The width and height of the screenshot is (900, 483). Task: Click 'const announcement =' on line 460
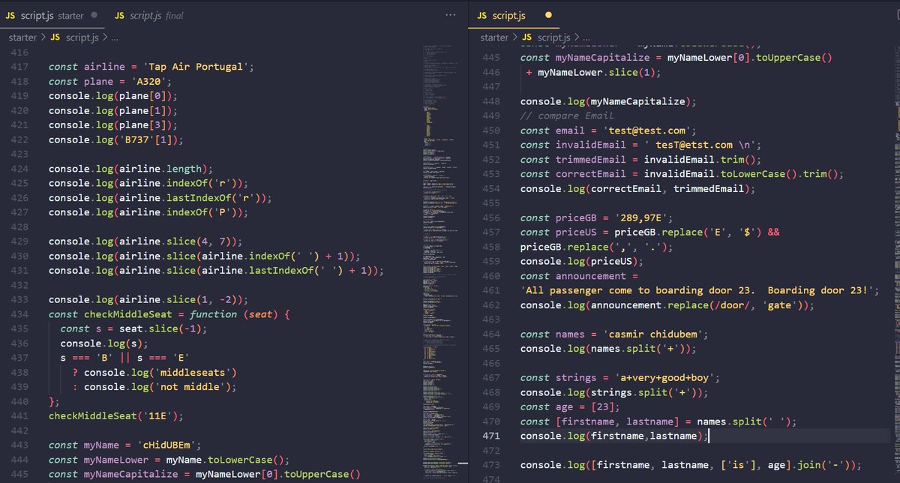pyautogui.click(x=578, y=276)
